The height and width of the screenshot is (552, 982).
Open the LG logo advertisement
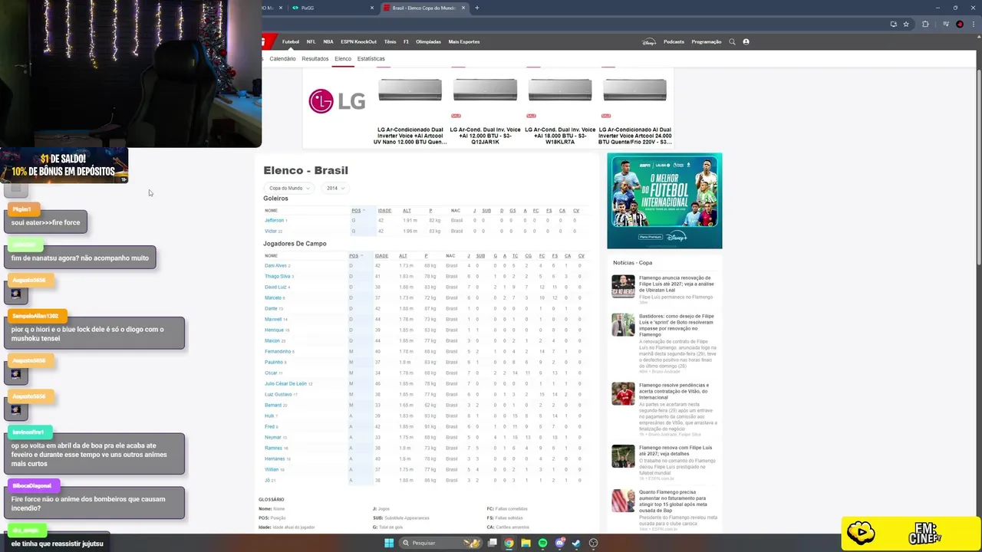(337, 100)
